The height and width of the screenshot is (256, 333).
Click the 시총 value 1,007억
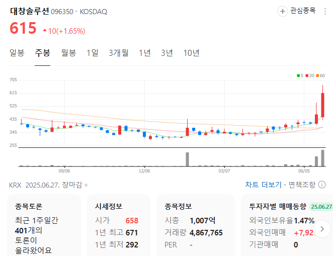[x=203, y=221]
